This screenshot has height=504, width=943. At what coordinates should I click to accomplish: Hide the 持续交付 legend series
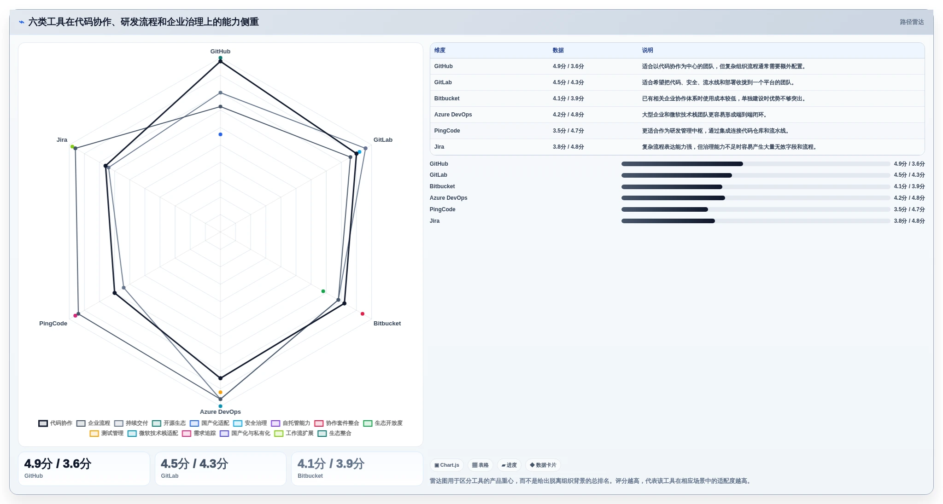coord(131,423)
